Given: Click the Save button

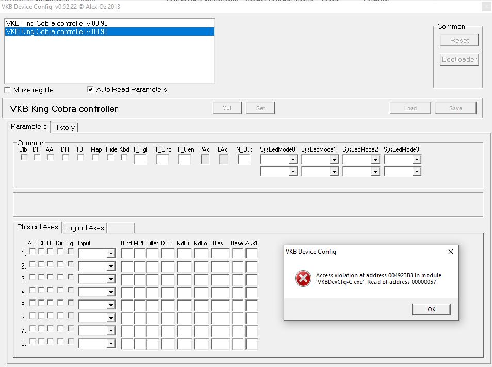Looking at the screenshot, I should (x=455, y=108).
